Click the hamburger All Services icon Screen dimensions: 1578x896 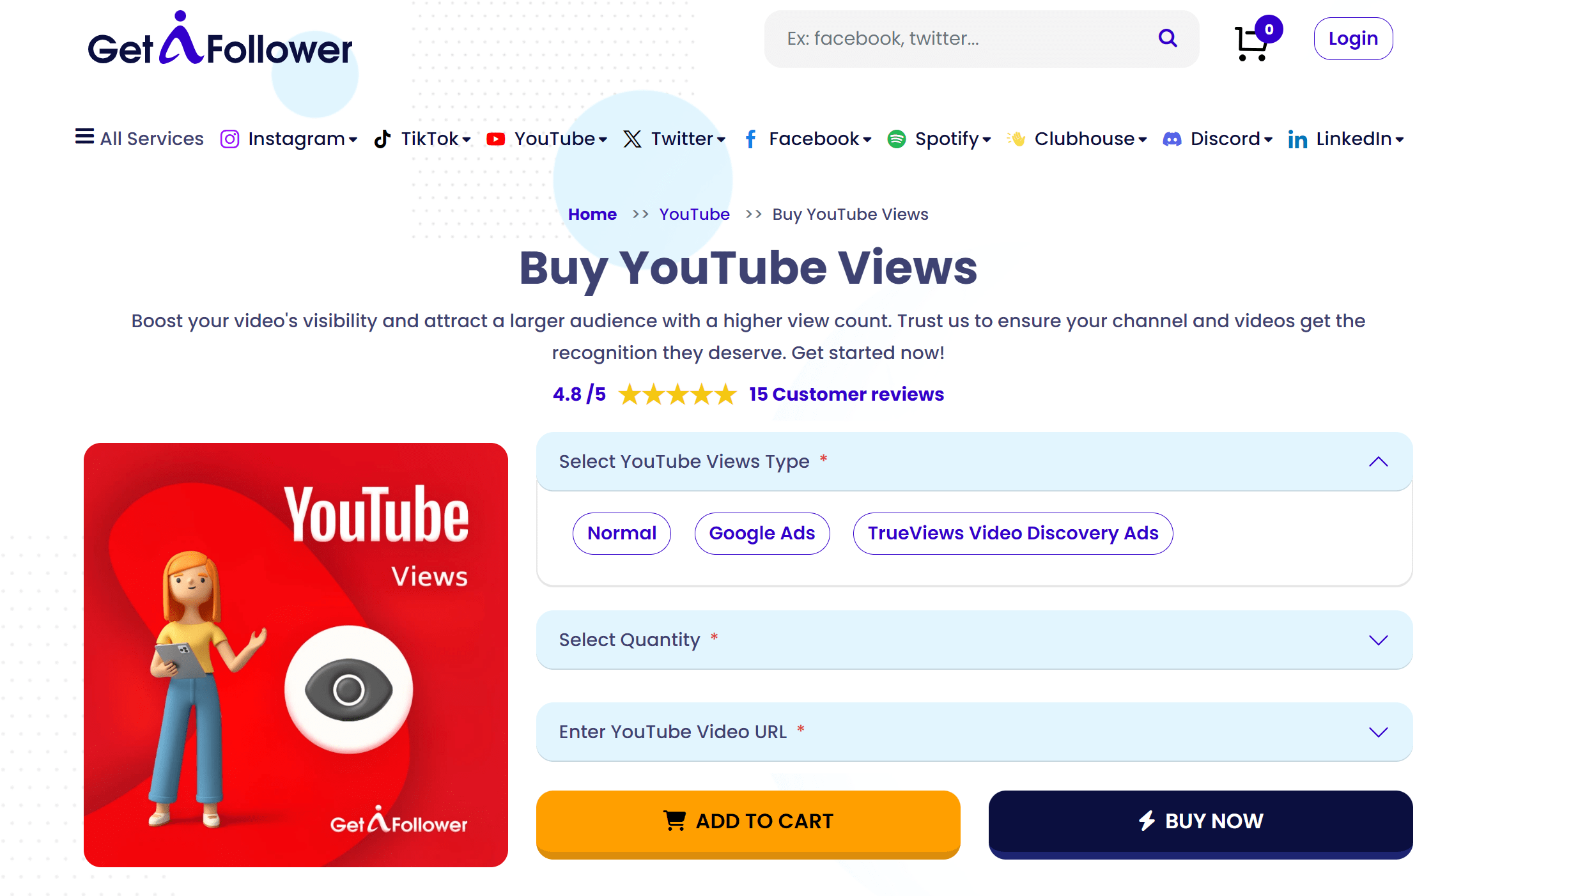point(84,136)
